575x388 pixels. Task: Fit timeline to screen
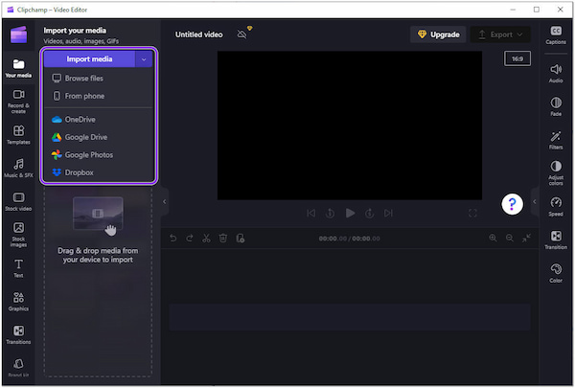[526, 239]
